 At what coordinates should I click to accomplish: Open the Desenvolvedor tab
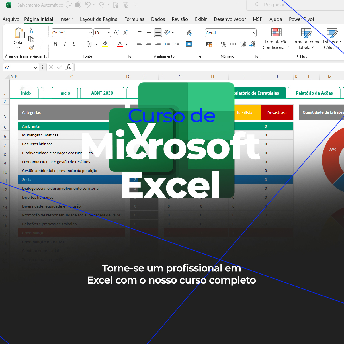[x=230, y=19]
